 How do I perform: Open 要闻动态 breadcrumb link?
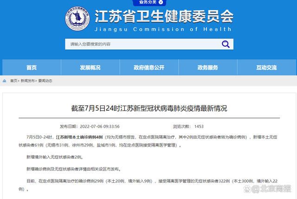[45, 81]
